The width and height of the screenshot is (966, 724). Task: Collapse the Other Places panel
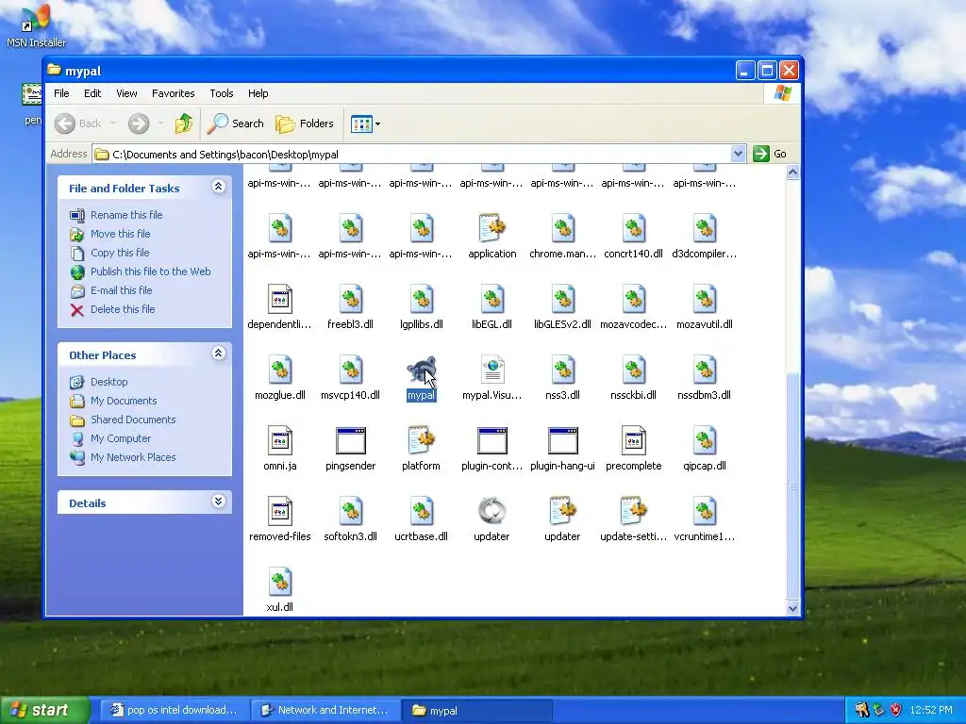click(x=218, y=354)
